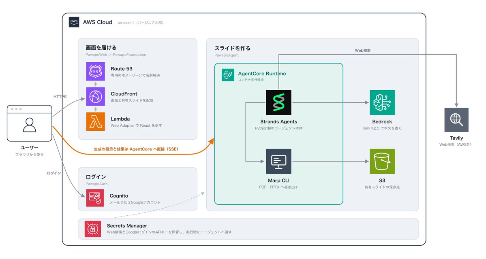Viewport: 486px width, 259px height.
Task: Click the HTTPS arrow label
Action: click(60, 97)
